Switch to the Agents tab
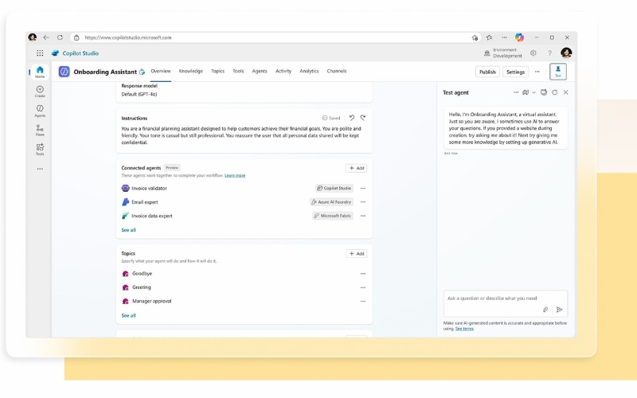This screenshot has height=398, width=637. 260,71
